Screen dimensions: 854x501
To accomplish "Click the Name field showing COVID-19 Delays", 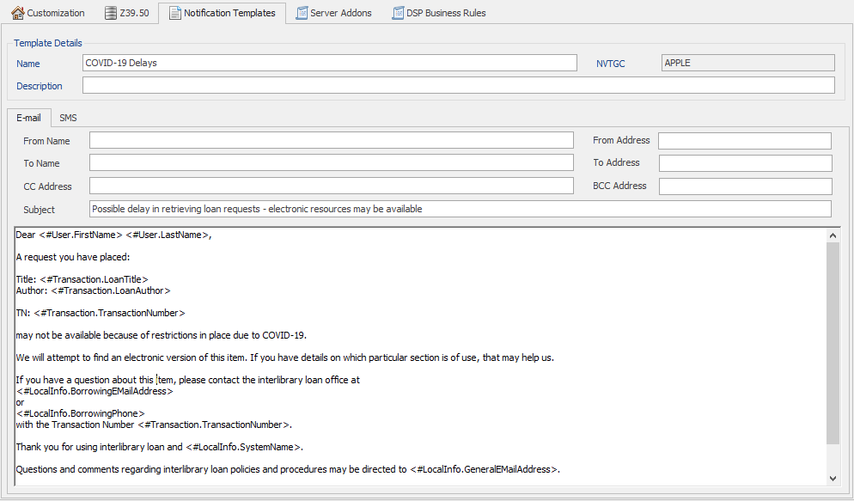I will click(329, 62).
